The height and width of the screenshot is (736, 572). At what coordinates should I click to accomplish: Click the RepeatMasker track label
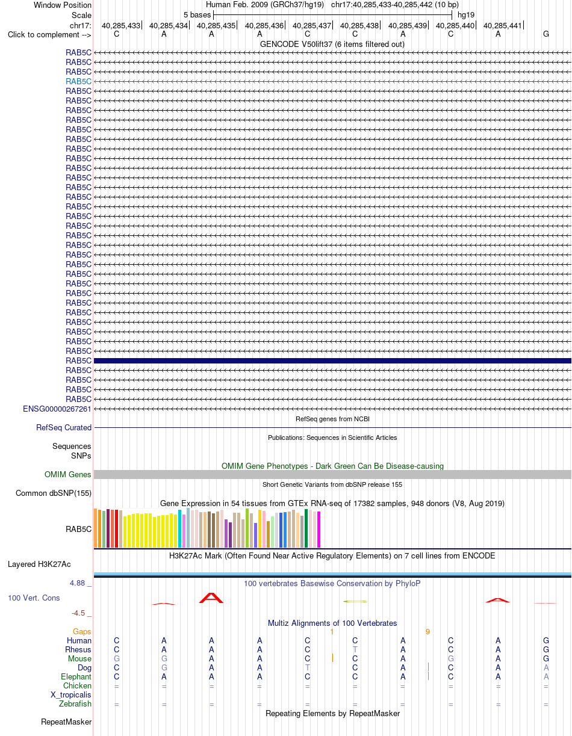click(66, 722)
